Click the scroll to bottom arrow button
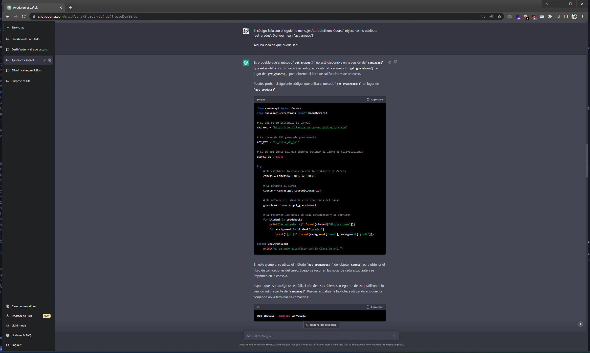590x353 pixels. point(580,324)
